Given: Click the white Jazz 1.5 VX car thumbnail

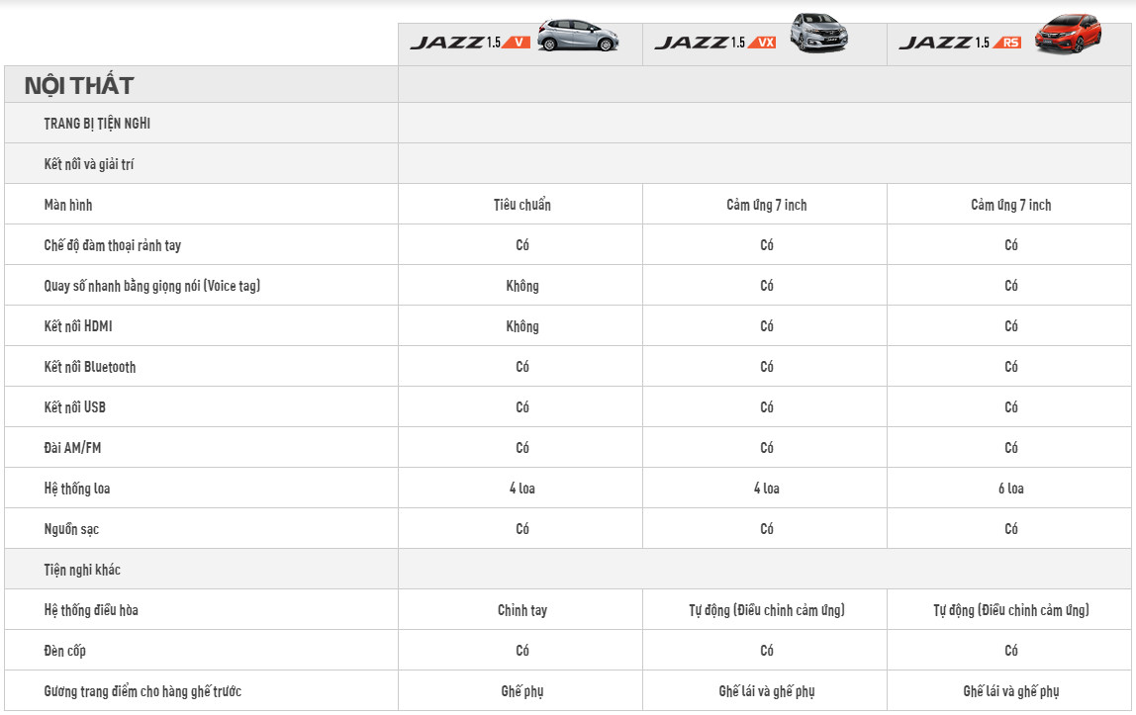Looking at the screenshot, I should [818, 34].
